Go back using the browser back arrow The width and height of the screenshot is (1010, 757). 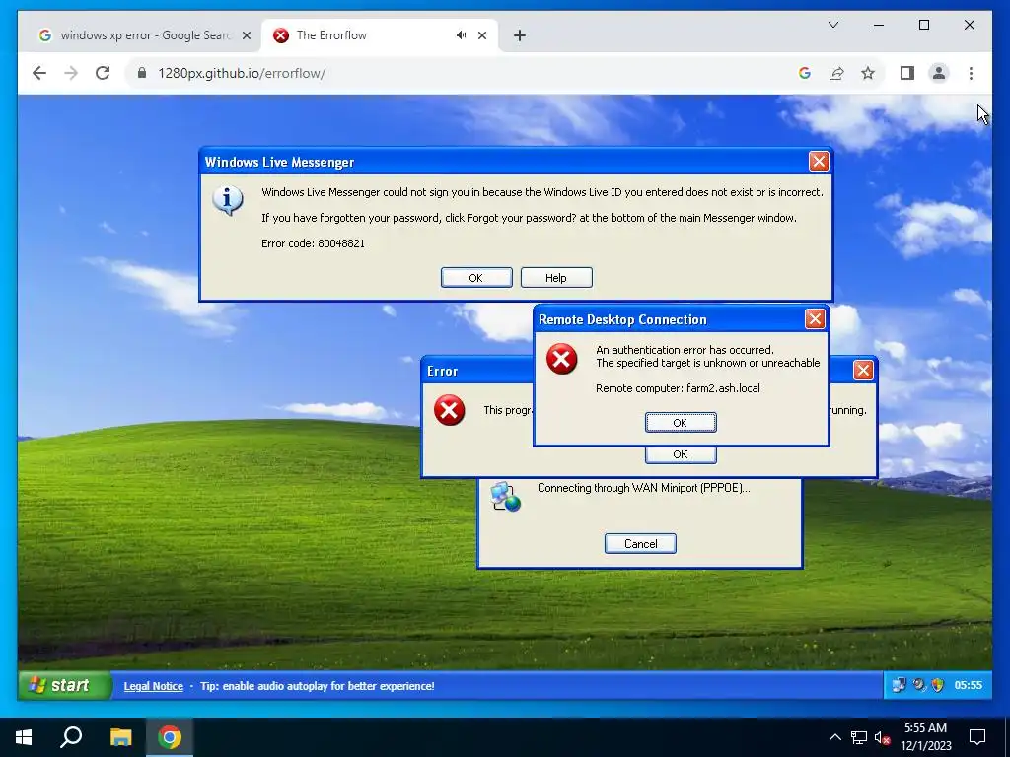coord(39,73)
